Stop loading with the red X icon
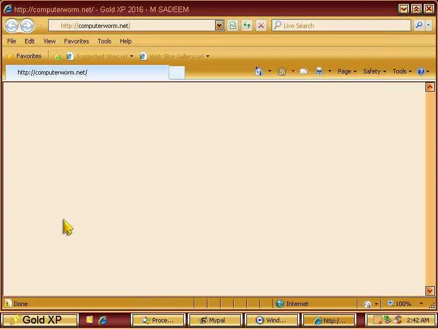 (x=261, y=26)
